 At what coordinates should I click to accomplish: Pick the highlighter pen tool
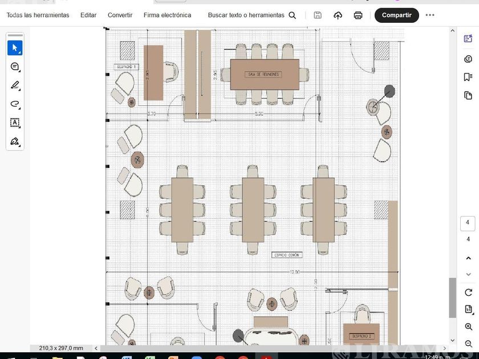tap(15, 85)
